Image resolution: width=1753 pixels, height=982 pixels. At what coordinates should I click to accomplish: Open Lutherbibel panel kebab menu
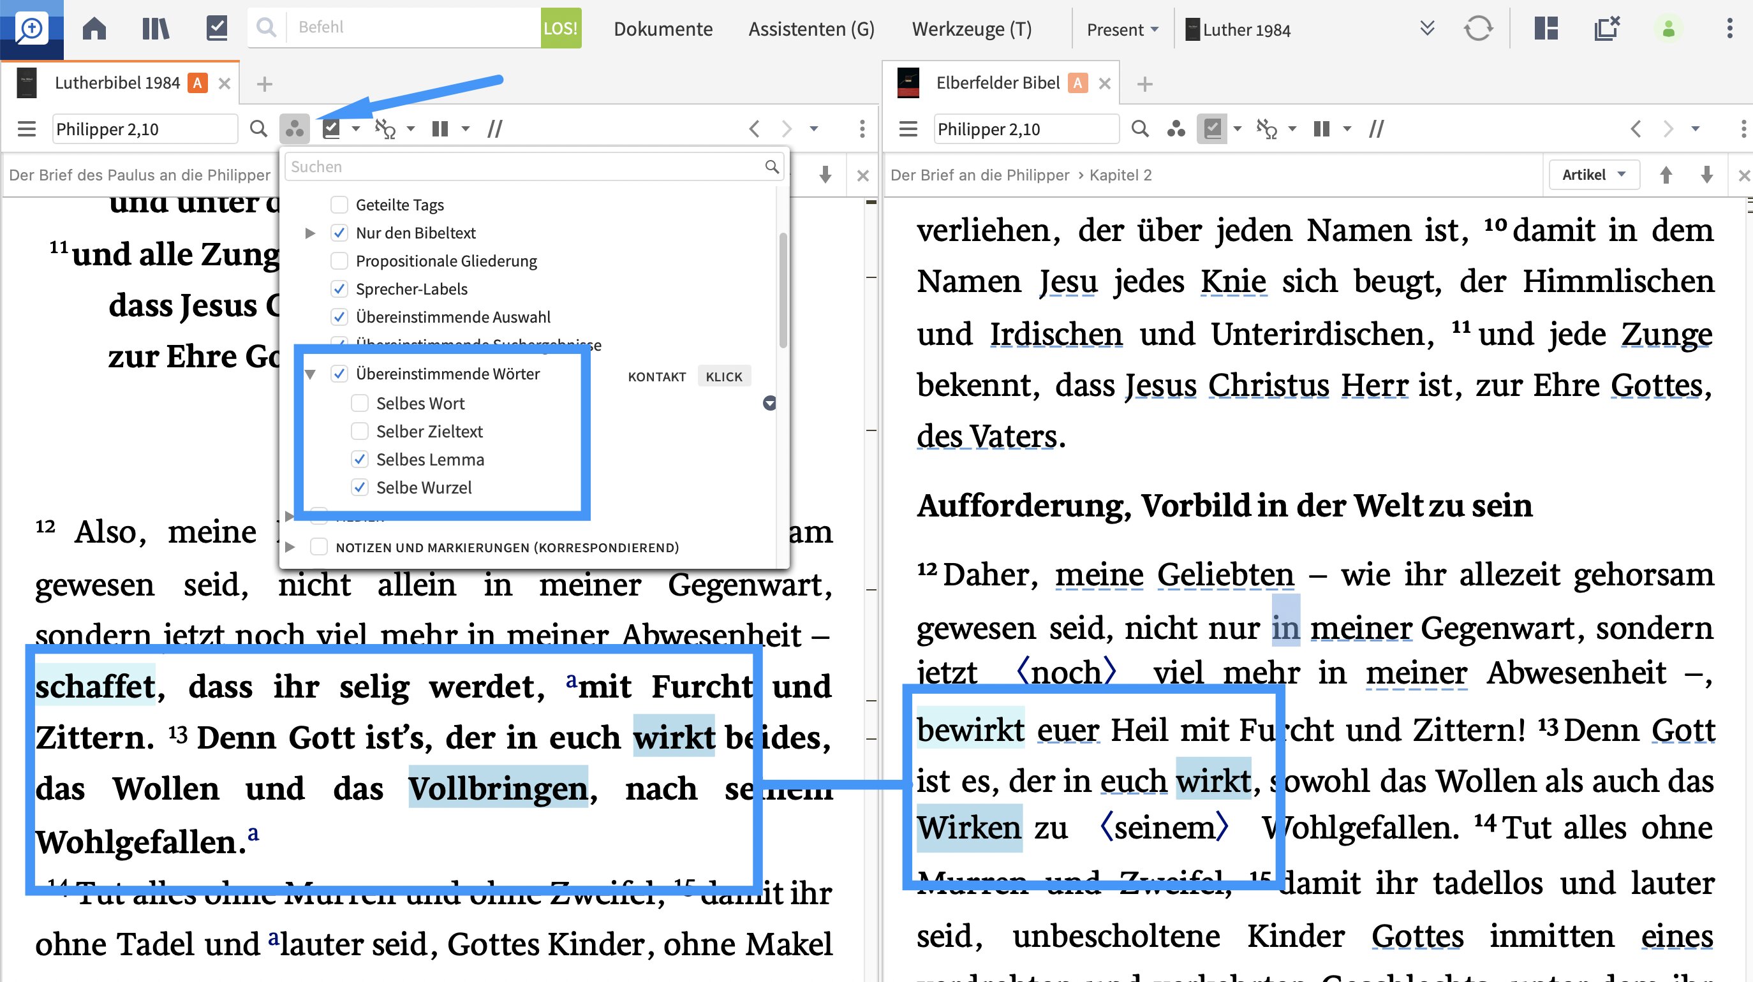pos(862,129)
